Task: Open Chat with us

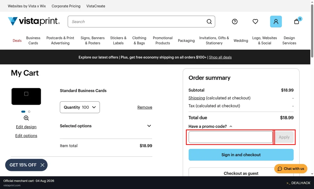Action: point(290,169)
